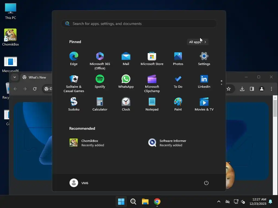Open Movies & TV
278x208 pixels.
(x=204, y=104)
